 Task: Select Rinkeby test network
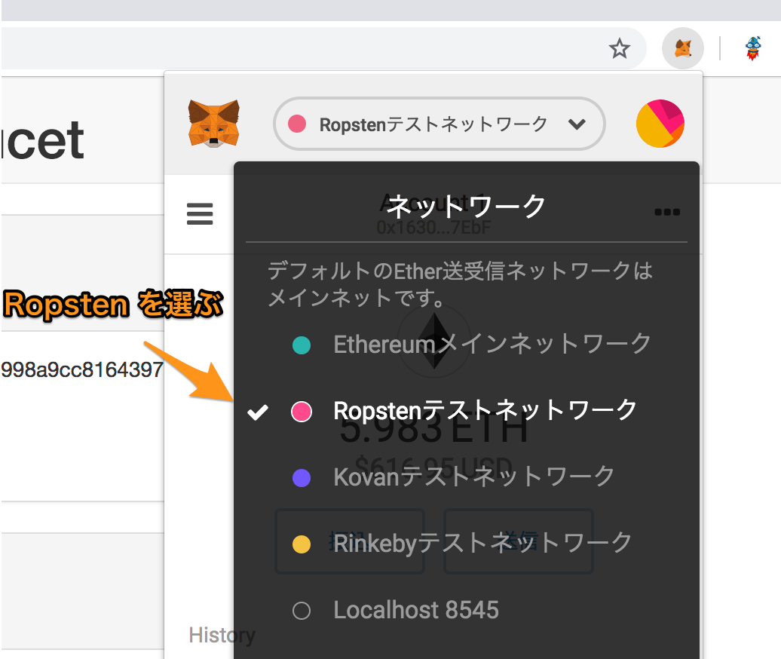[x=467, y=544]
